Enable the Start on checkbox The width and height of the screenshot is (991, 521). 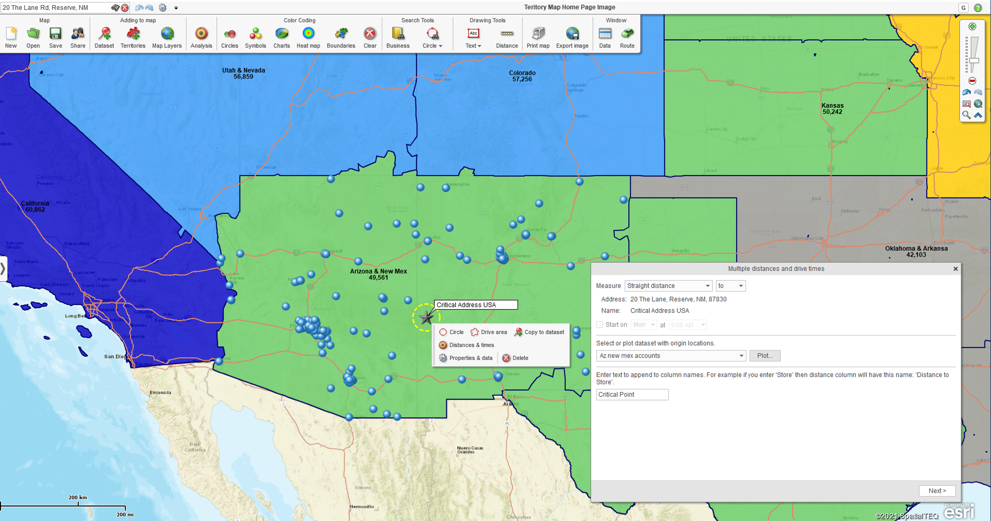point(599,324)
